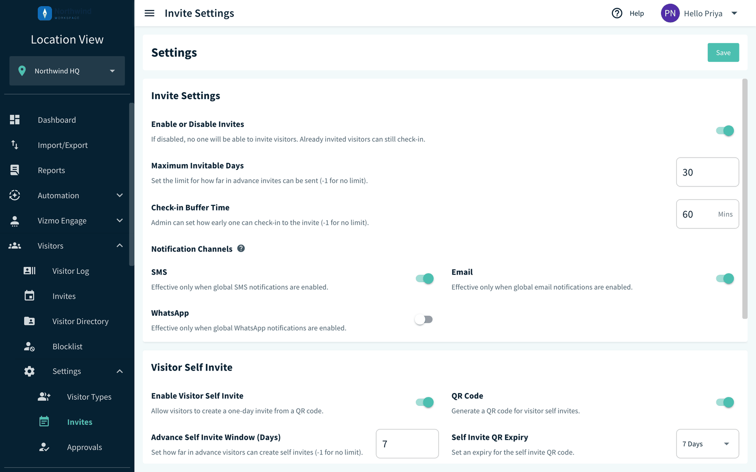Click the green Invites settings calendar icon
Image resolution: width=756 pixels, height=472 pixels.
tap(44, 421)
